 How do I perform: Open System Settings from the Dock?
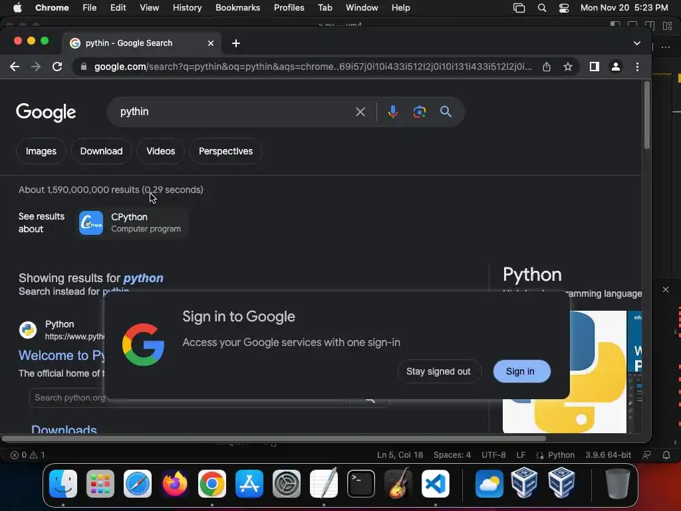click(287, 484)
